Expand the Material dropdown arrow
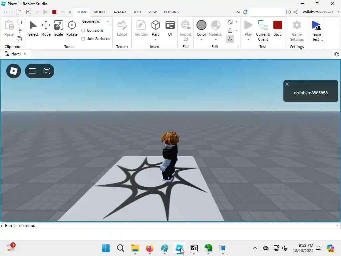Screen dimensions: 341x256 point(215,40)
